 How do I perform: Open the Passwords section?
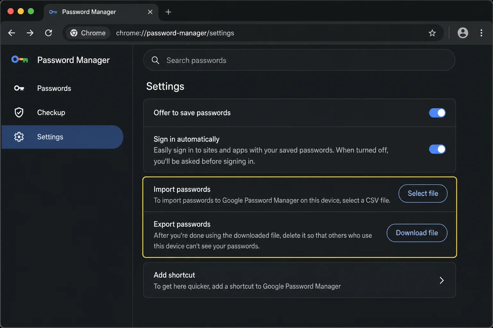tap(62, 88)
